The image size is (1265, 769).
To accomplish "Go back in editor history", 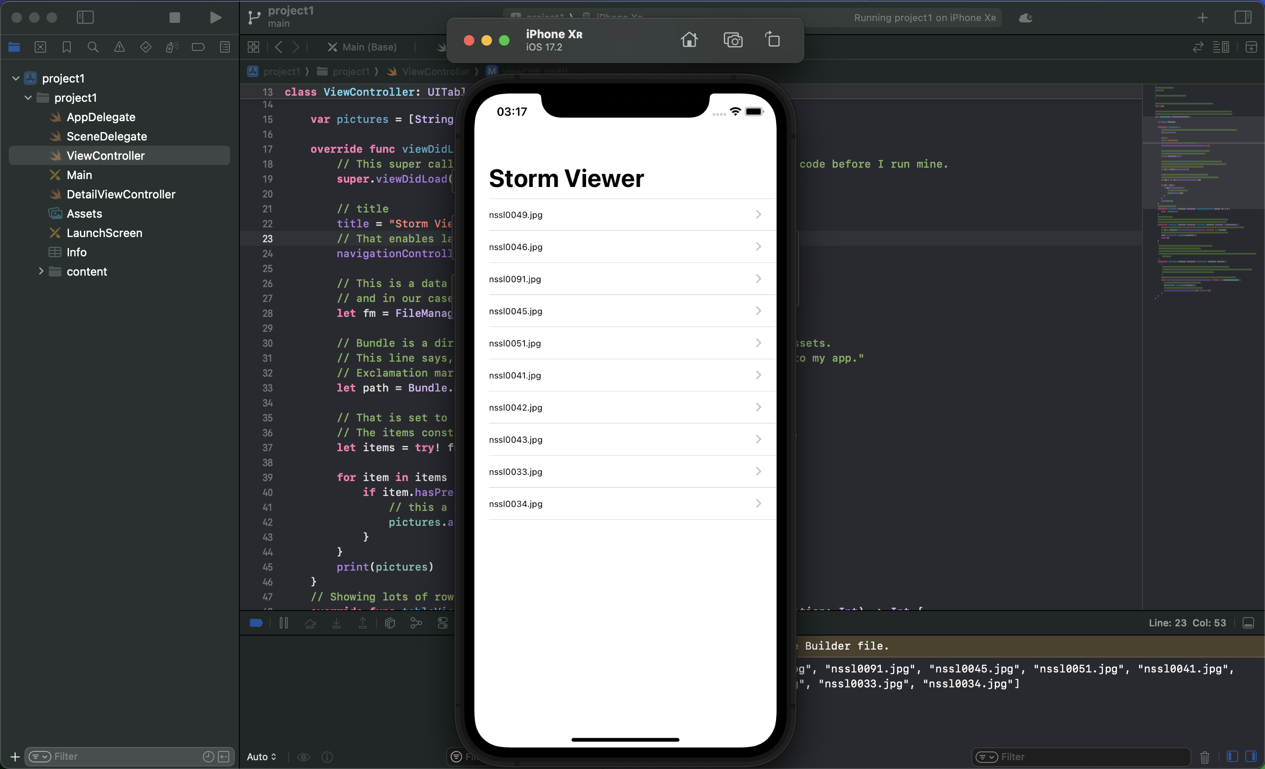I will pos(279,47).
